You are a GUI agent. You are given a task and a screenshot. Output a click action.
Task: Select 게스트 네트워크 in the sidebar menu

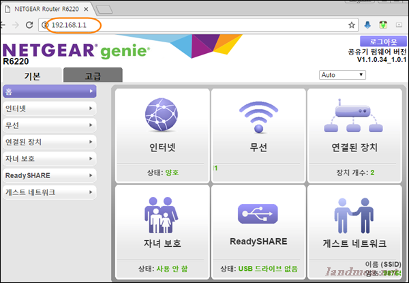click(50, 192)
